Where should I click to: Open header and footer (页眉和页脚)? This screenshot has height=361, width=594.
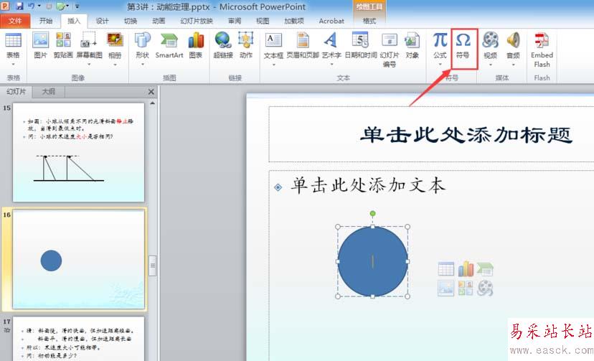(x=303, y=45)
